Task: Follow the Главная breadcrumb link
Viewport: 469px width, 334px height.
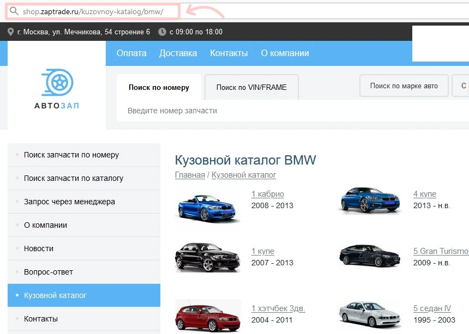Action: coord(190,175)
